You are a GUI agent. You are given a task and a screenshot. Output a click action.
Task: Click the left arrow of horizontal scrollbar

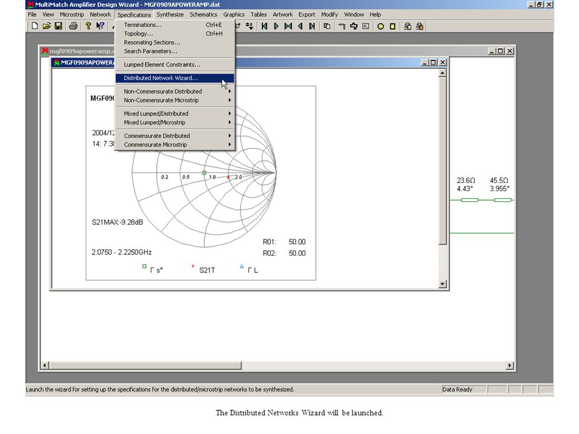[45, 365]
